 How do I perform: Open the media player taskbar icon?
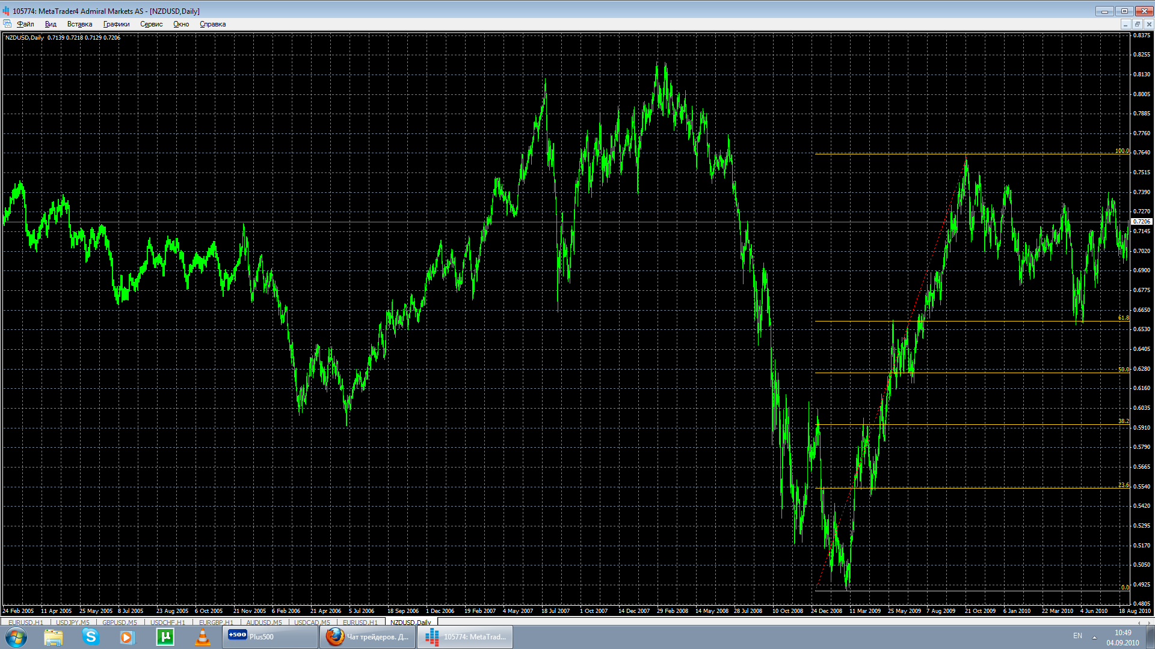[x=127, y=637]
